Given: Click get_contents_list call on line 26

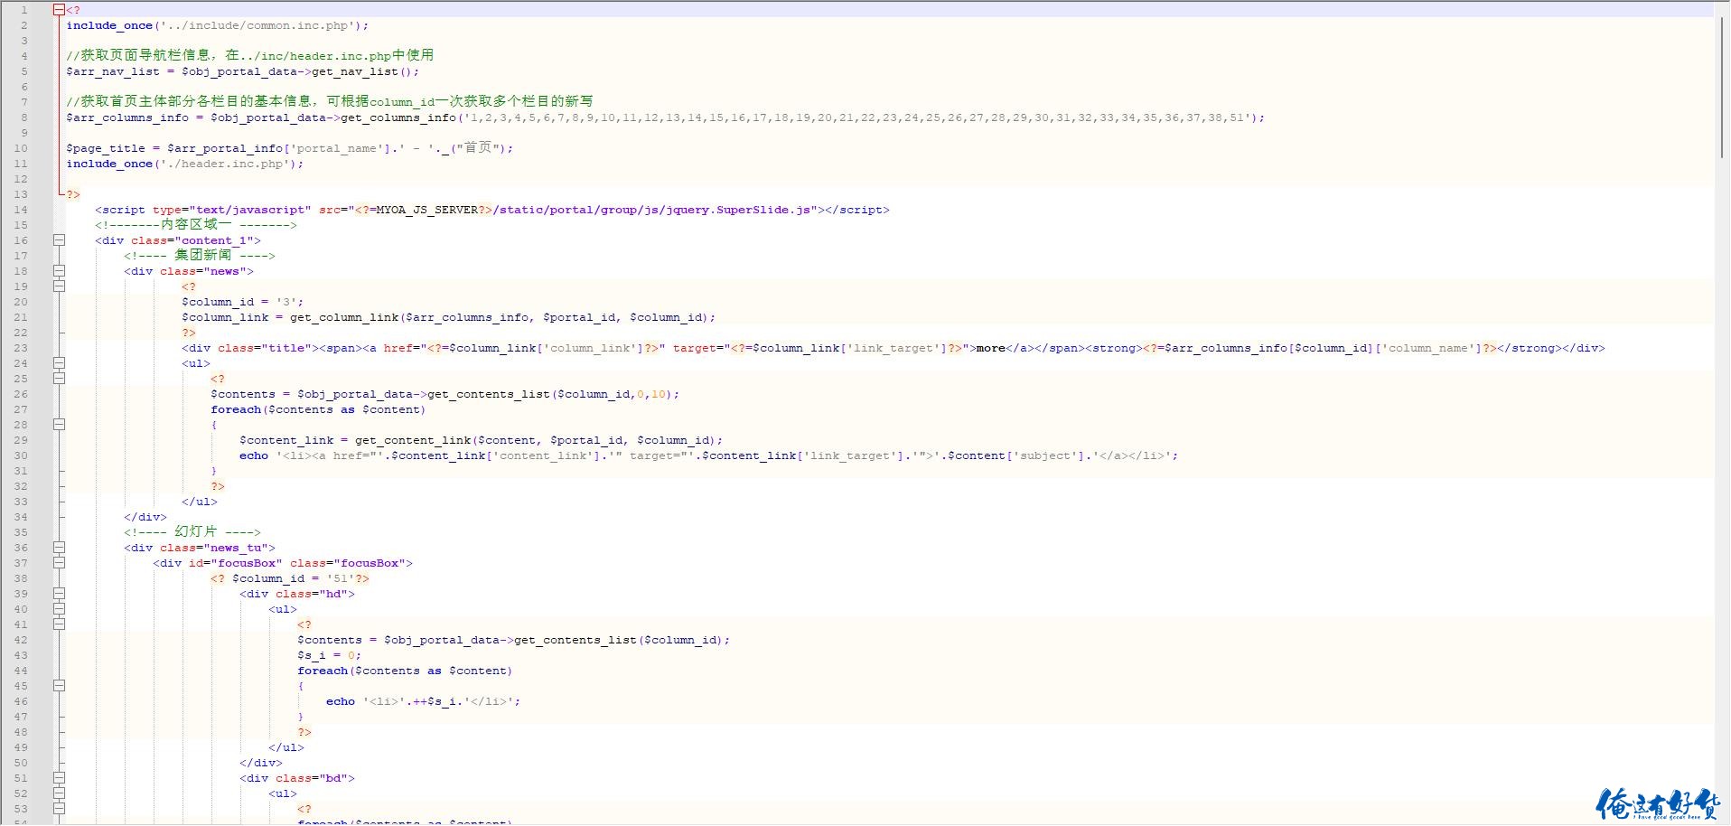Looking at the screenshot, I should click(x=489, y=394).
